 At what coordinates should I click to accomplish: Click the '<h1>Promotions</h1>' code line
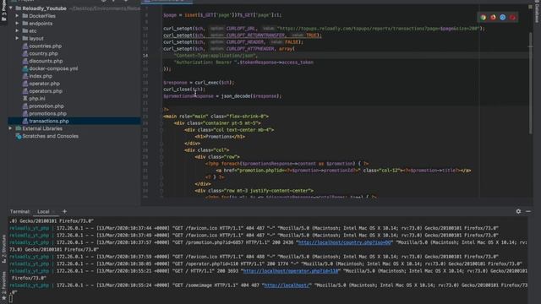220,137
